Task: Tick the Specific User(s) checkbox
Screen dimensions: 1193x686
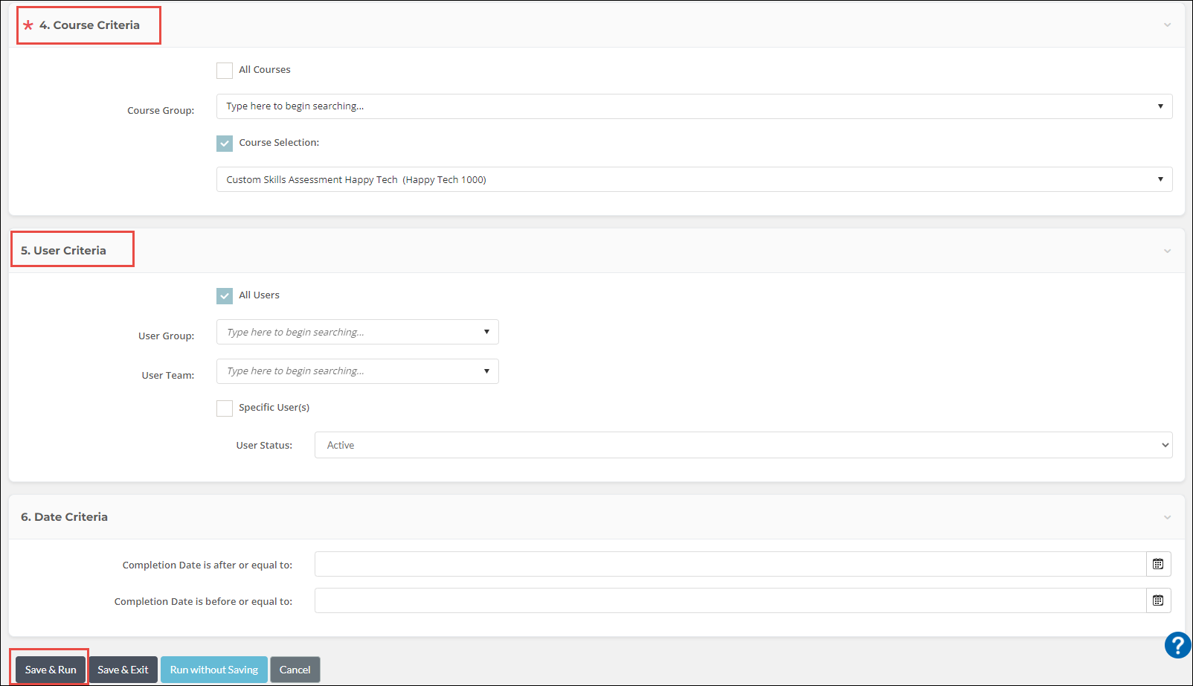Action: (x=225, y=408)
